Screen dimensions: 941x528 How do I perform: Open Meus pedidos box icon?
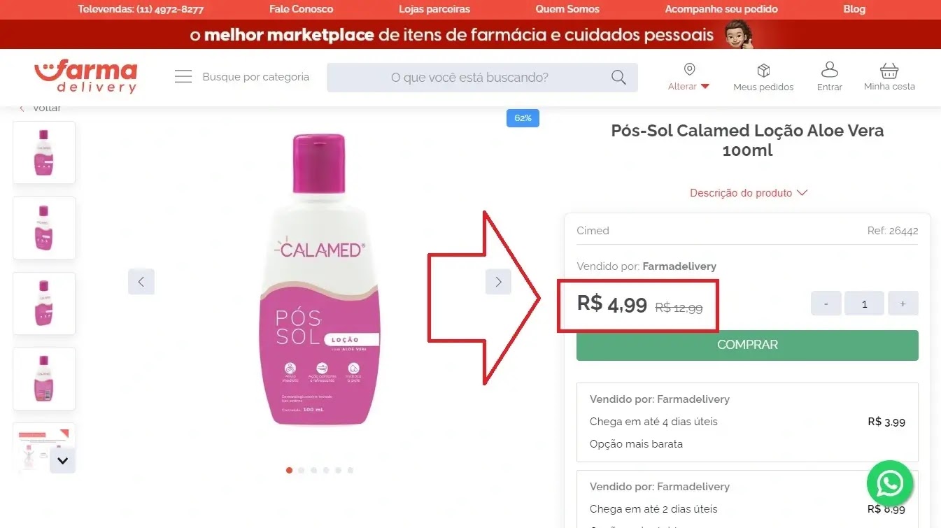(x=763, y=71)
